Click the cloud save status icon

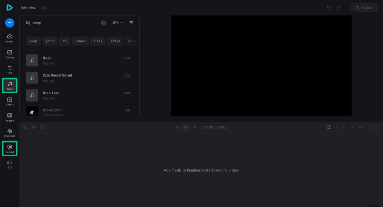(x=44, y=8)
